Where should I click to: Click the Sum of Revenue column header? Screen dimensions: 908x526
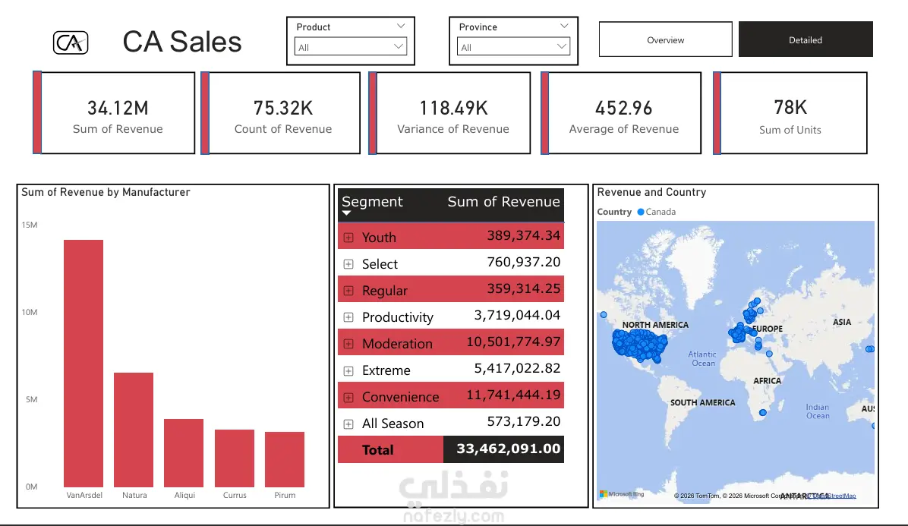pyautogui.click(x=503, y=201)
